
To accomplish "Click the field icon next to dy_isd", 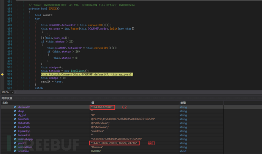I will (15, 115).
